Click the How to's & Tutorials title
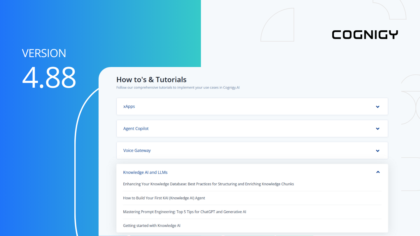This screenshot has height=236, width=420. tap(151, 79)
